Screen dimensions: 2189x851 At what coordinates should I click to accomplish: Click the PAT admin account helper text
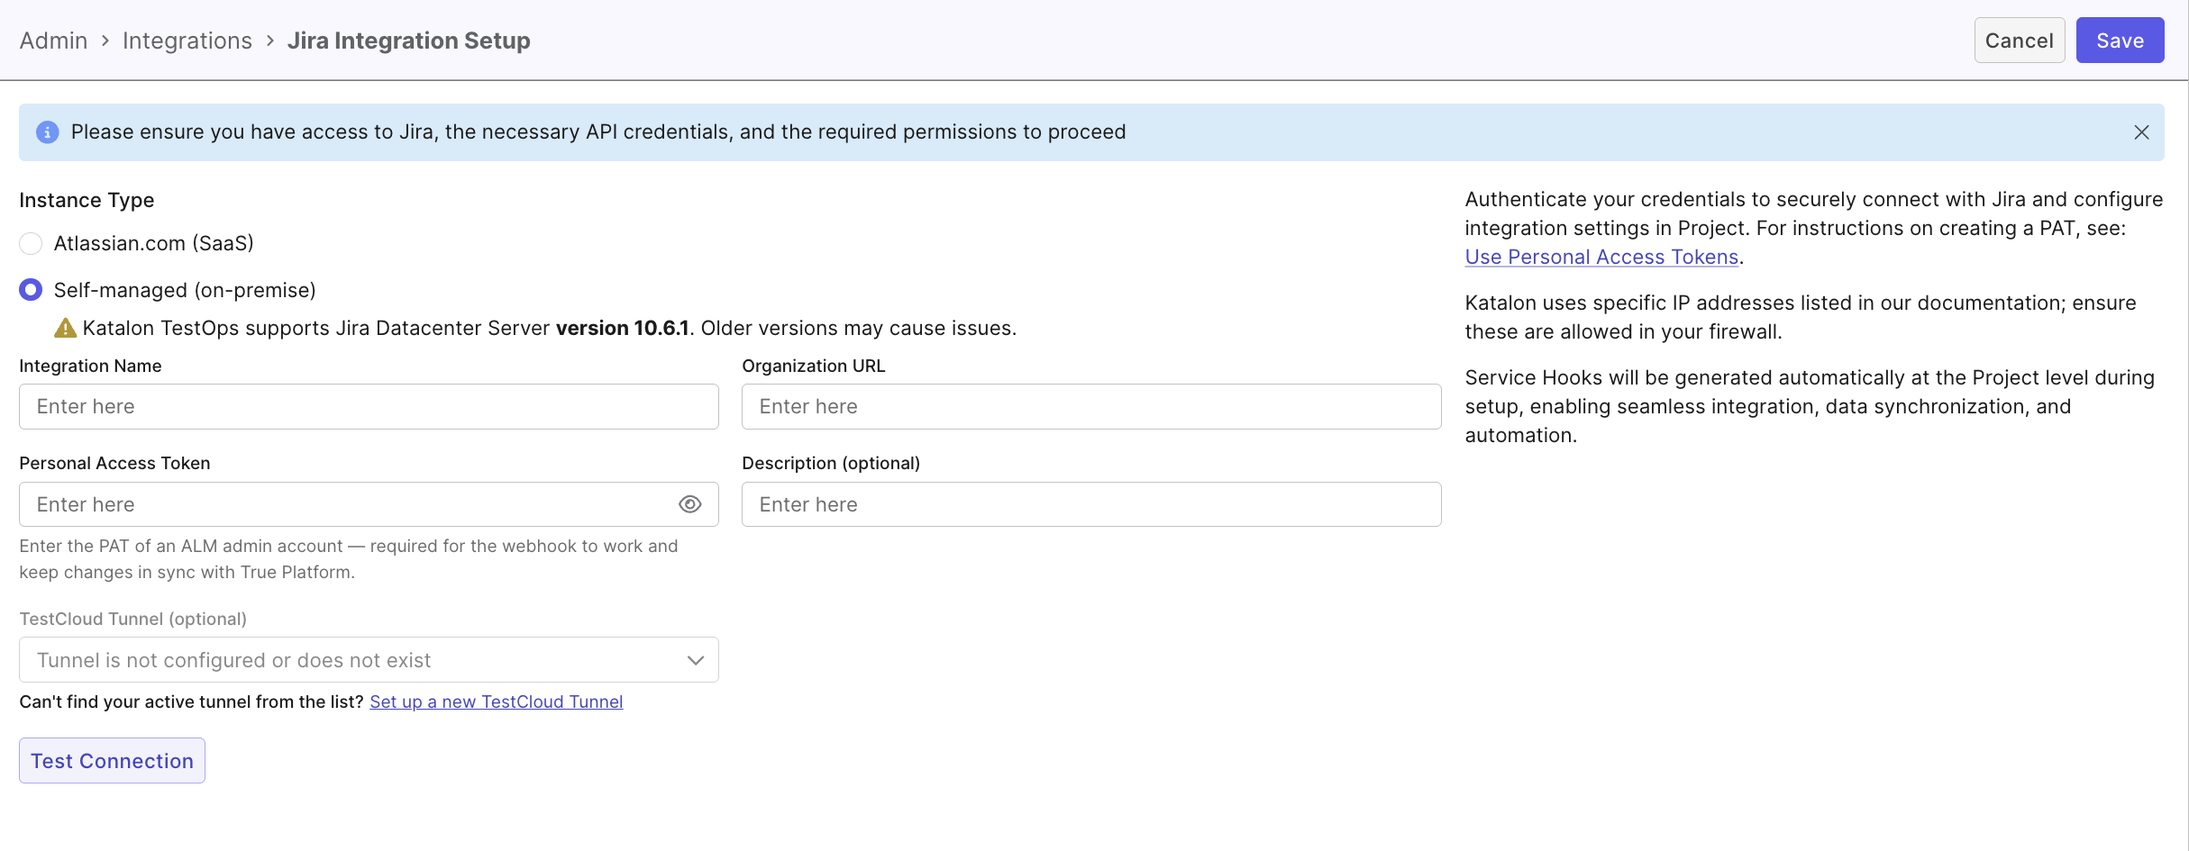(349, 558)
